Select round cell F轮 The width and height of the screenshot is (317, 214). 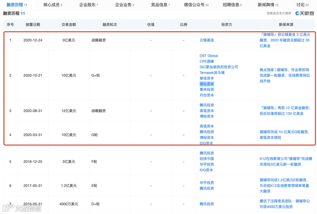94,162
